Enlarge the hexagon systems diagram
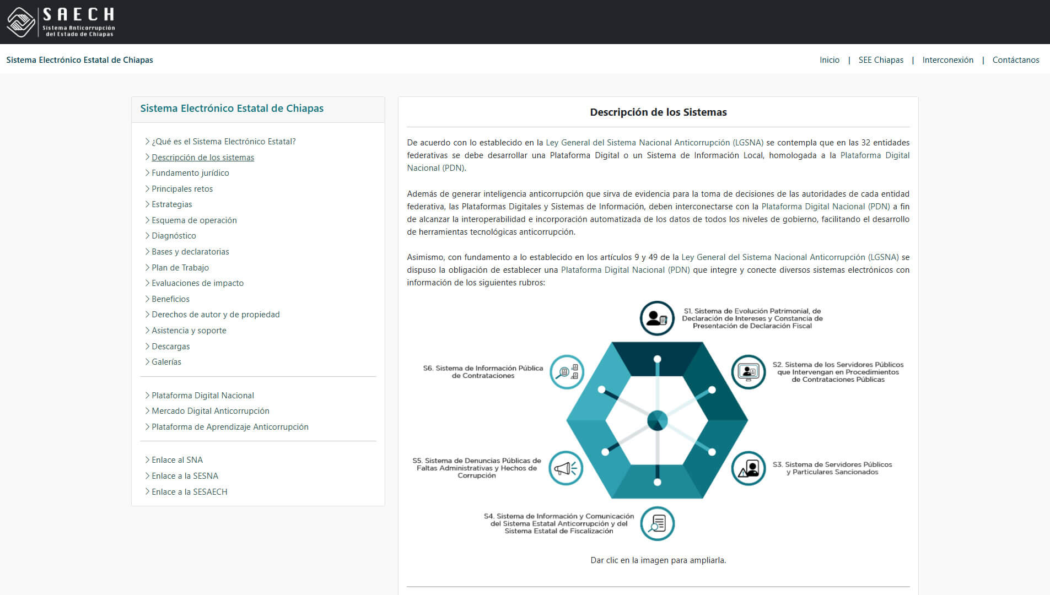 [x=658, y=420]
